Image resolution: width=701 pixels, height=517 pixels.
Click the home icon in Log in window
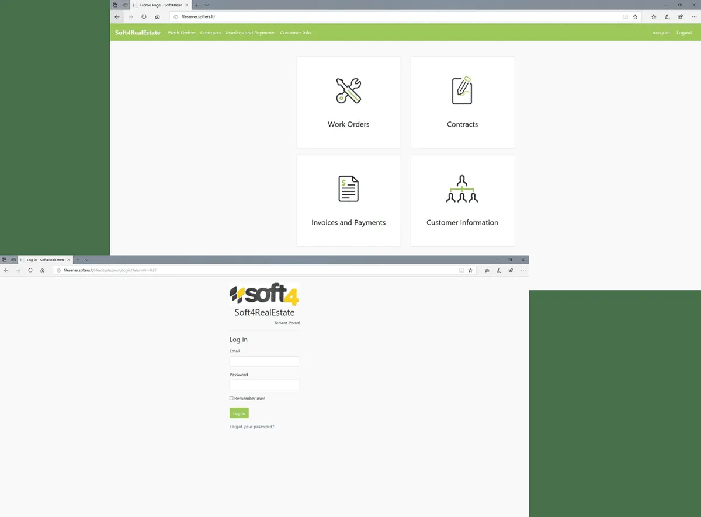click(43, 270)
